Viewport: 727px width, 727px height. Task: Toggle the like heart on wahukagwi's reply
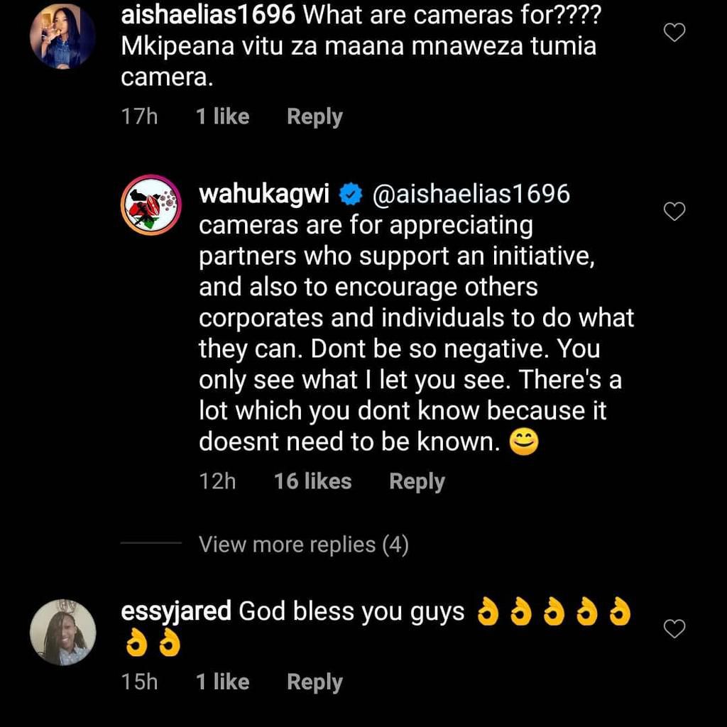tap(673, 211)
